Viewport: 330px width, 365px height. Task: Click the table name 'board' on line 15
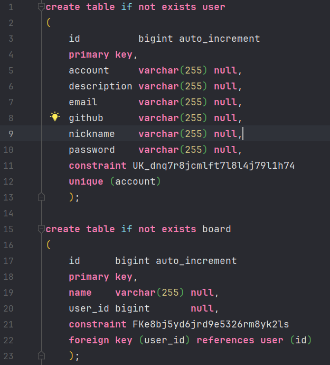[216, 229]
